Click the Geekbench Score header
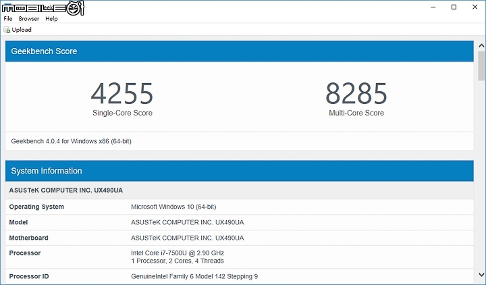This screenshot has width=486, height=285. click(x=239, y=51)
